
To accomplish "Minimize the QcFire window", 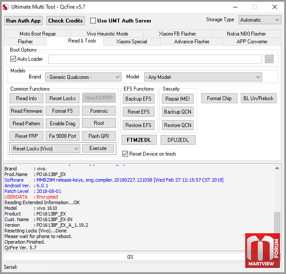I will 235,7.
